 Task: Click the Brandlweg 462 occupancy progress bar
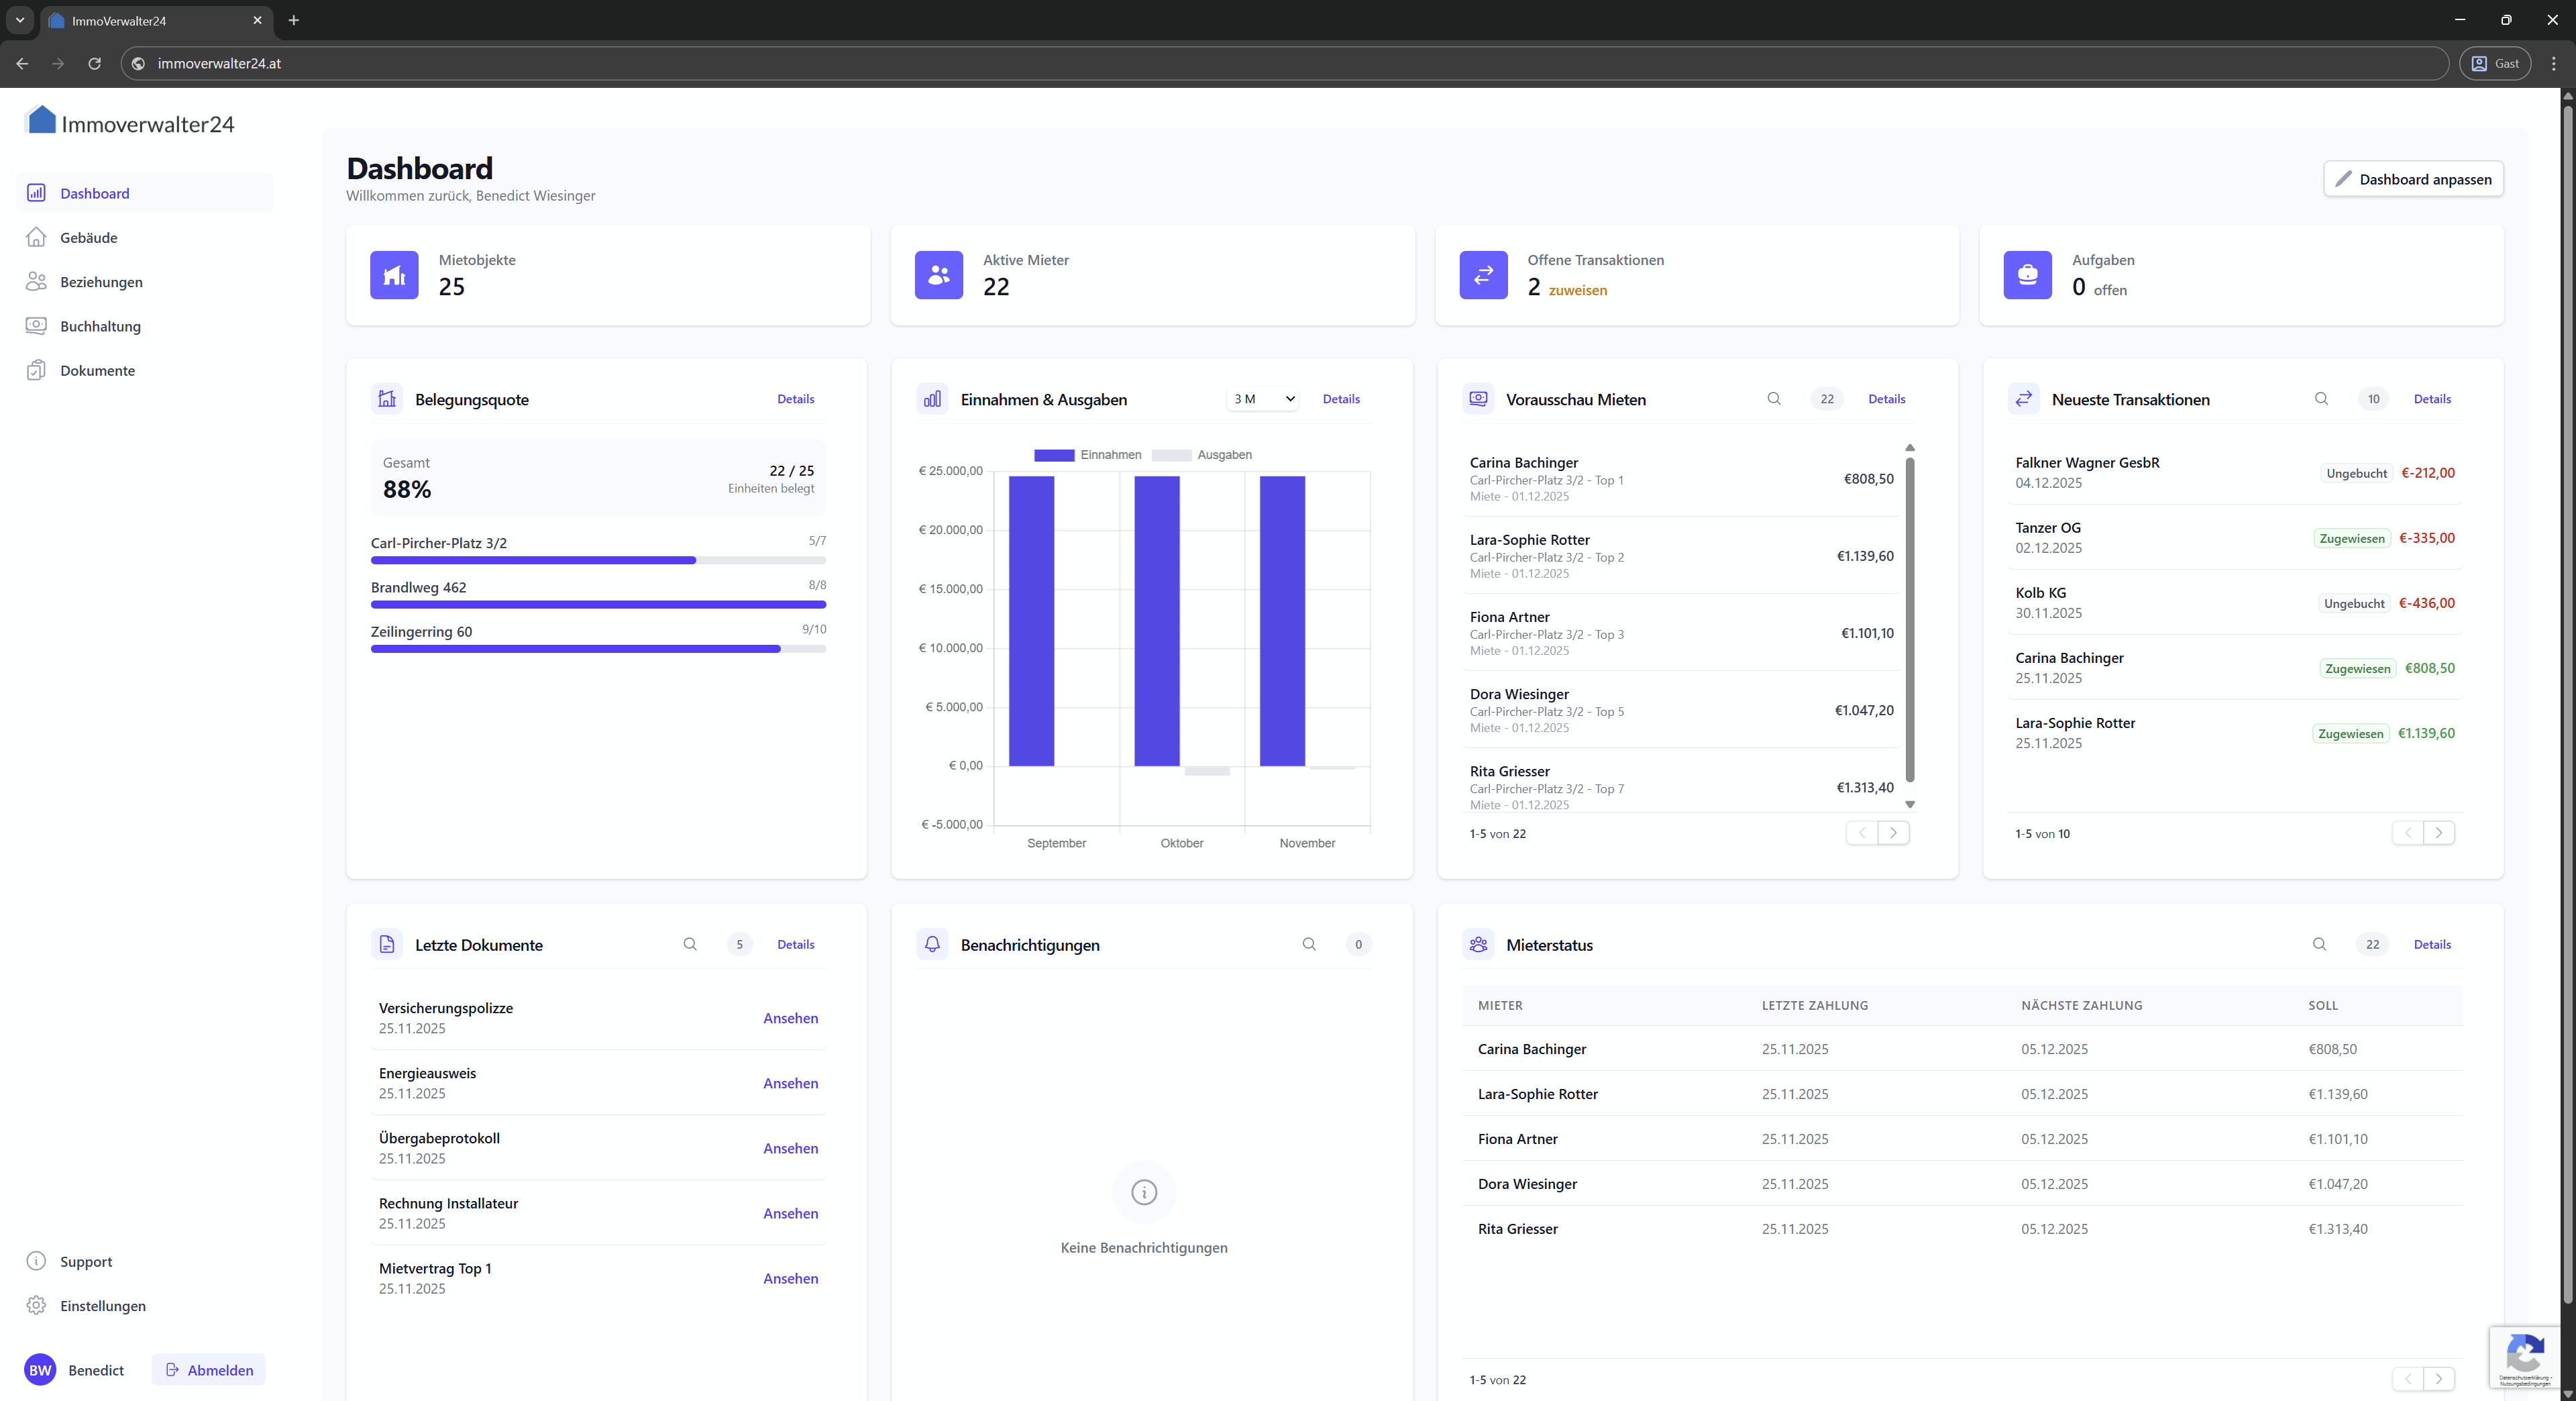click(597, 604)
